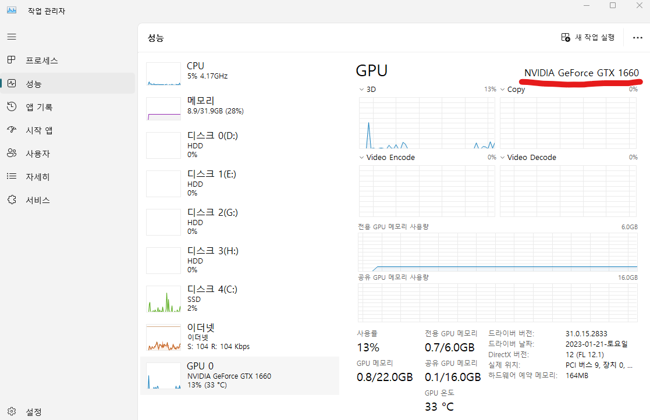Image resolution: width=650 pixels, height=420 pixels.
Task: Click the Settings (설정) gear icon
Action: pyautogui.click(x=12, y=411)
